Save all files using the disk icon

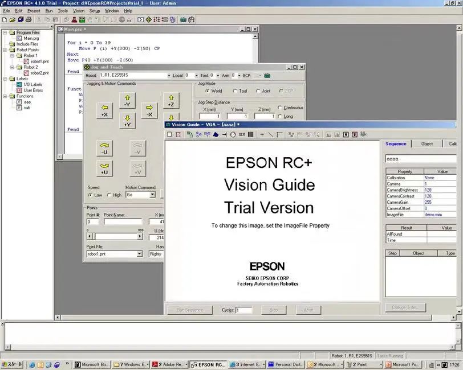tap(21, 20)
